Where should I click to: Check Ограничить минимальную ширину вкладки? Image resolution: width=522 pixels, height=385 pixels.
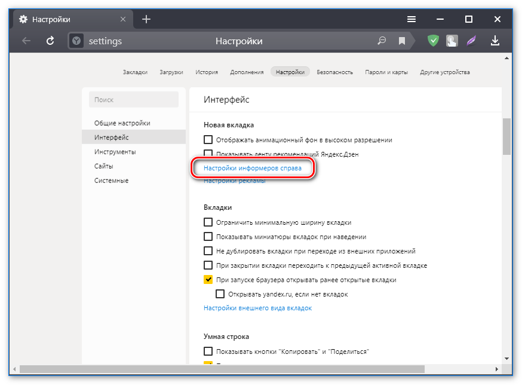click(x=208, y=222)
